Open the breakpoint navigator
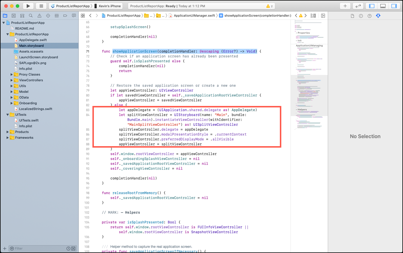The width and height of the screenshot is (403, 253). 65,16
